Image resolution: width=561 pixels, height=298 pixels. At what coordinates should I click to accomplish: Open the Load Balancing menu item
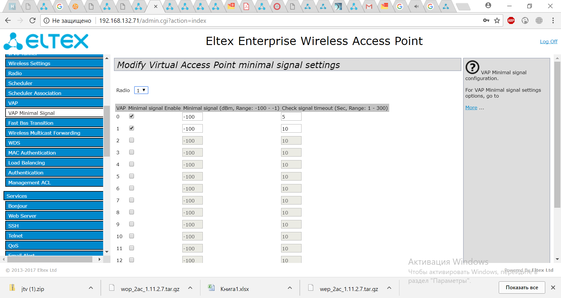point(54,163)
